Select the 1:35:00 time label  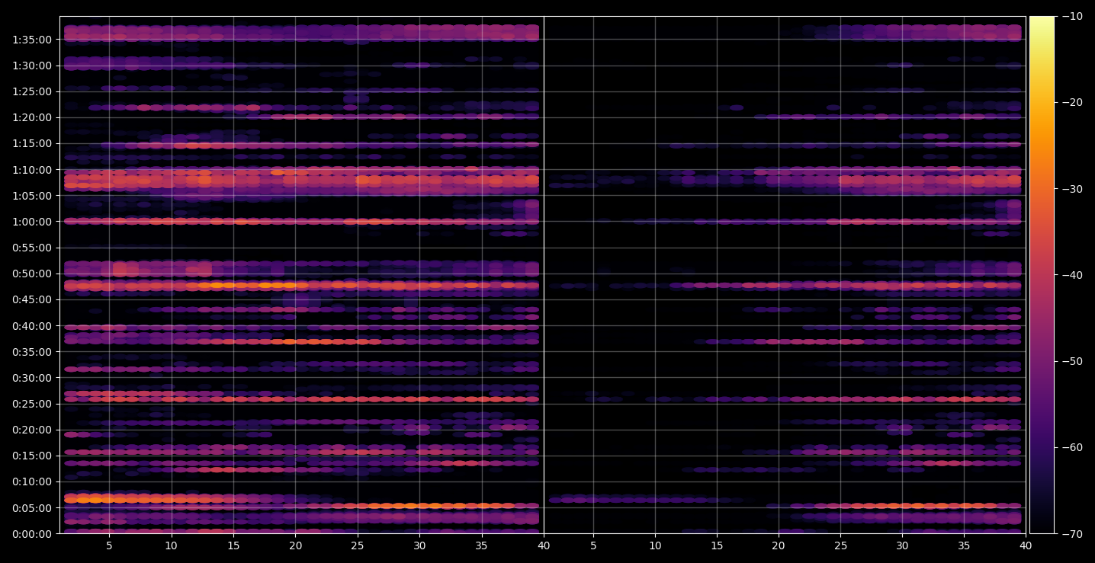coord(32,40)
